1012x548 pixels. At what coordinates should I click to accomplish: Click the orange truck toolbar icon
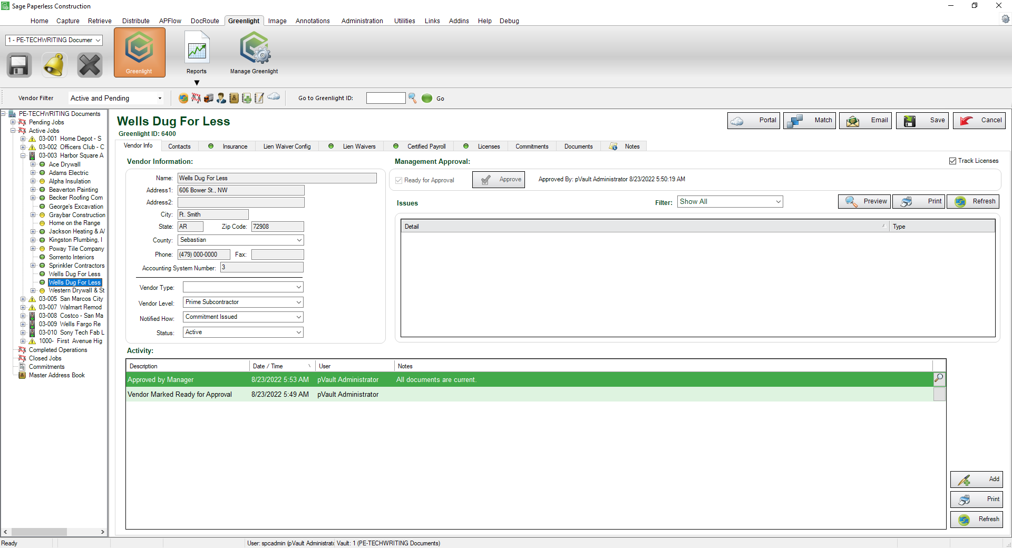point(209,98)
